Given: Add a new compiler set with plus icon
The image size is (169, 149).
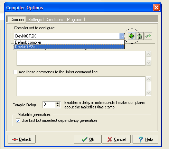Looking at the screenshot, I should [x=131, y=36].
